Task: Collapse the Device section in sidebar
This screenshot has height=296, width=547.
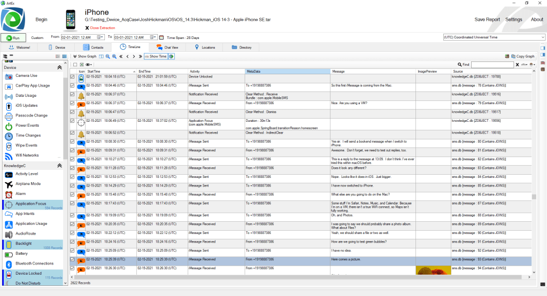Action: [x=59, y=68]
